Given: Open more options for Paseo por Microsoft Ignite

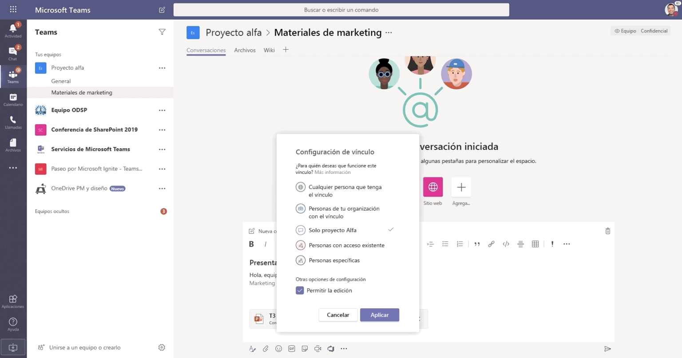Looking at the screenshot, I should point(162,169).
